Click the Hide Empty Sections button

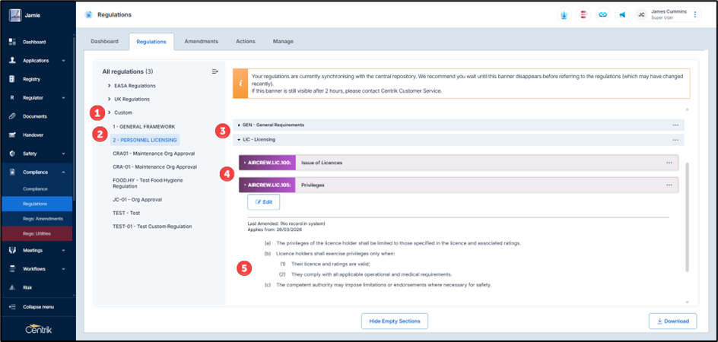(394, 321)
